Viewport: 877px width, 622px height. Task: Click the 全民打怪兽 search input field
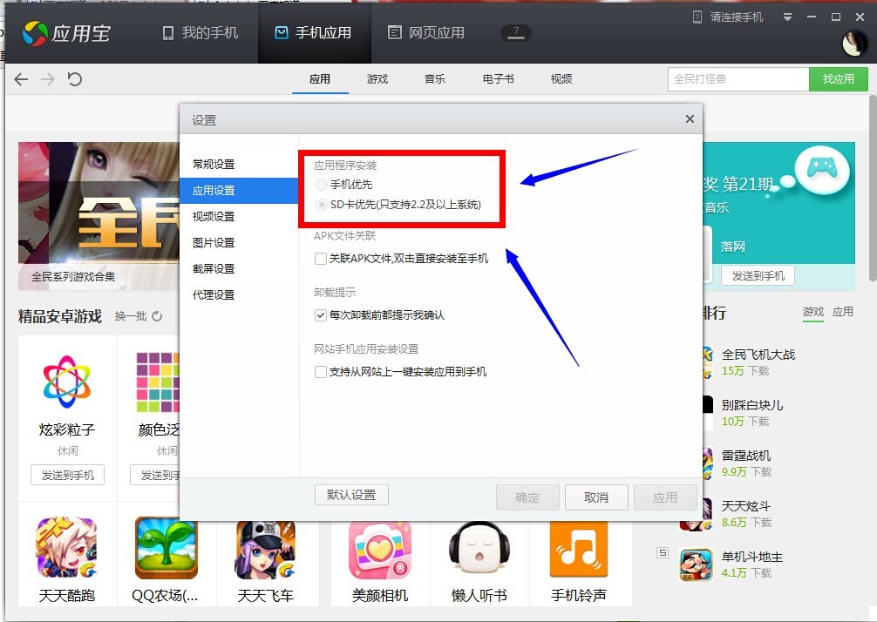click(738, 79)
